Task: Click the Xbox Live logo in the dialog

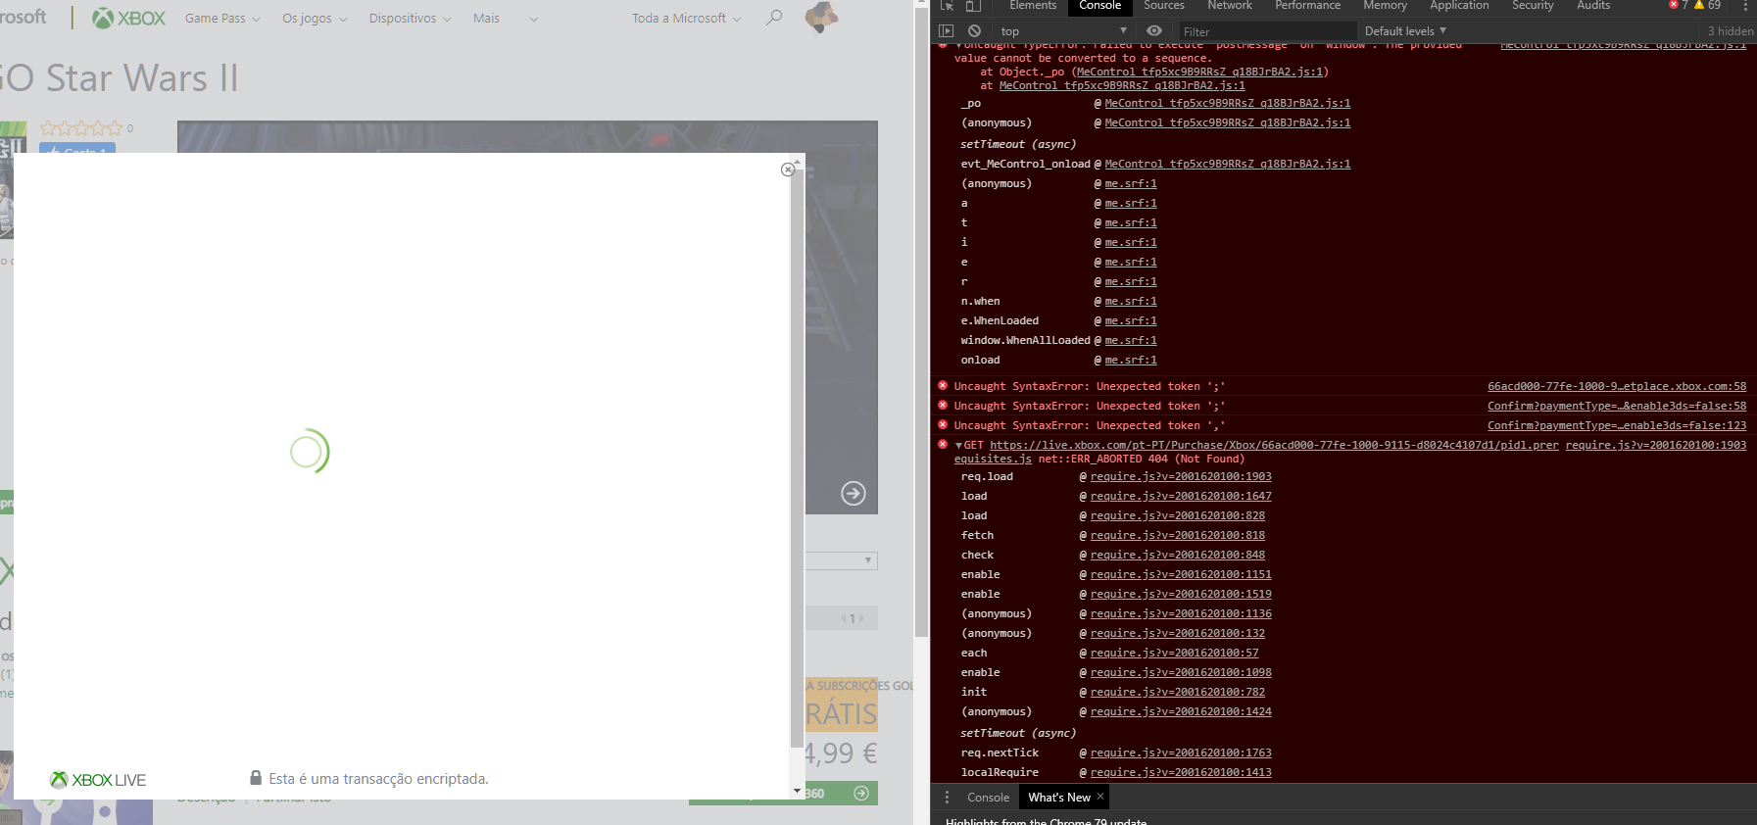Action: point(98,780)
